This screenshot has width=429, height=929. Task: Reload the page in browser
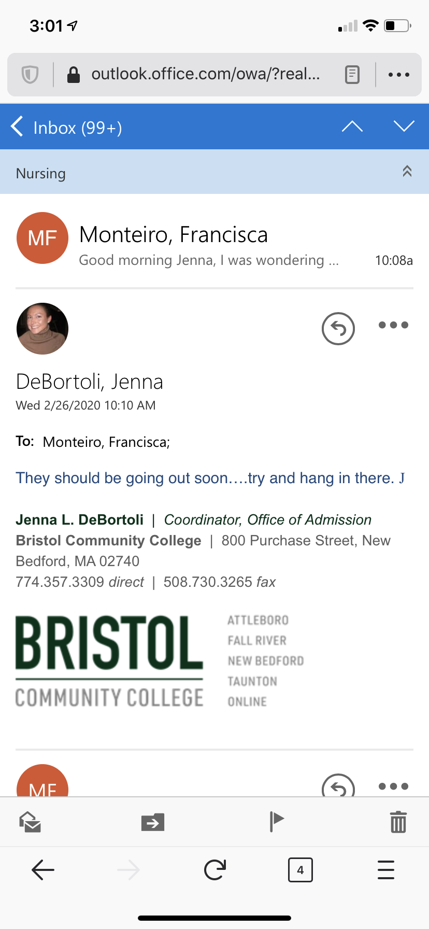(x=214, y=870)
